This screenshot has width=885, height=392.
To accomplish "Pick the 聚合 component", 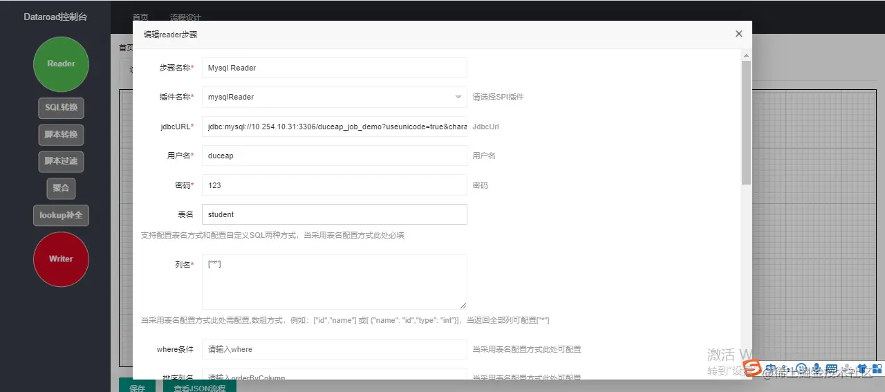I will (61, 188).
